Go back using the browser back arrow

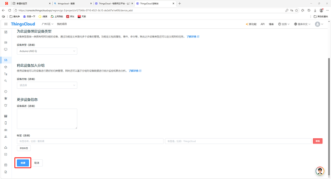tap(3, 11)
